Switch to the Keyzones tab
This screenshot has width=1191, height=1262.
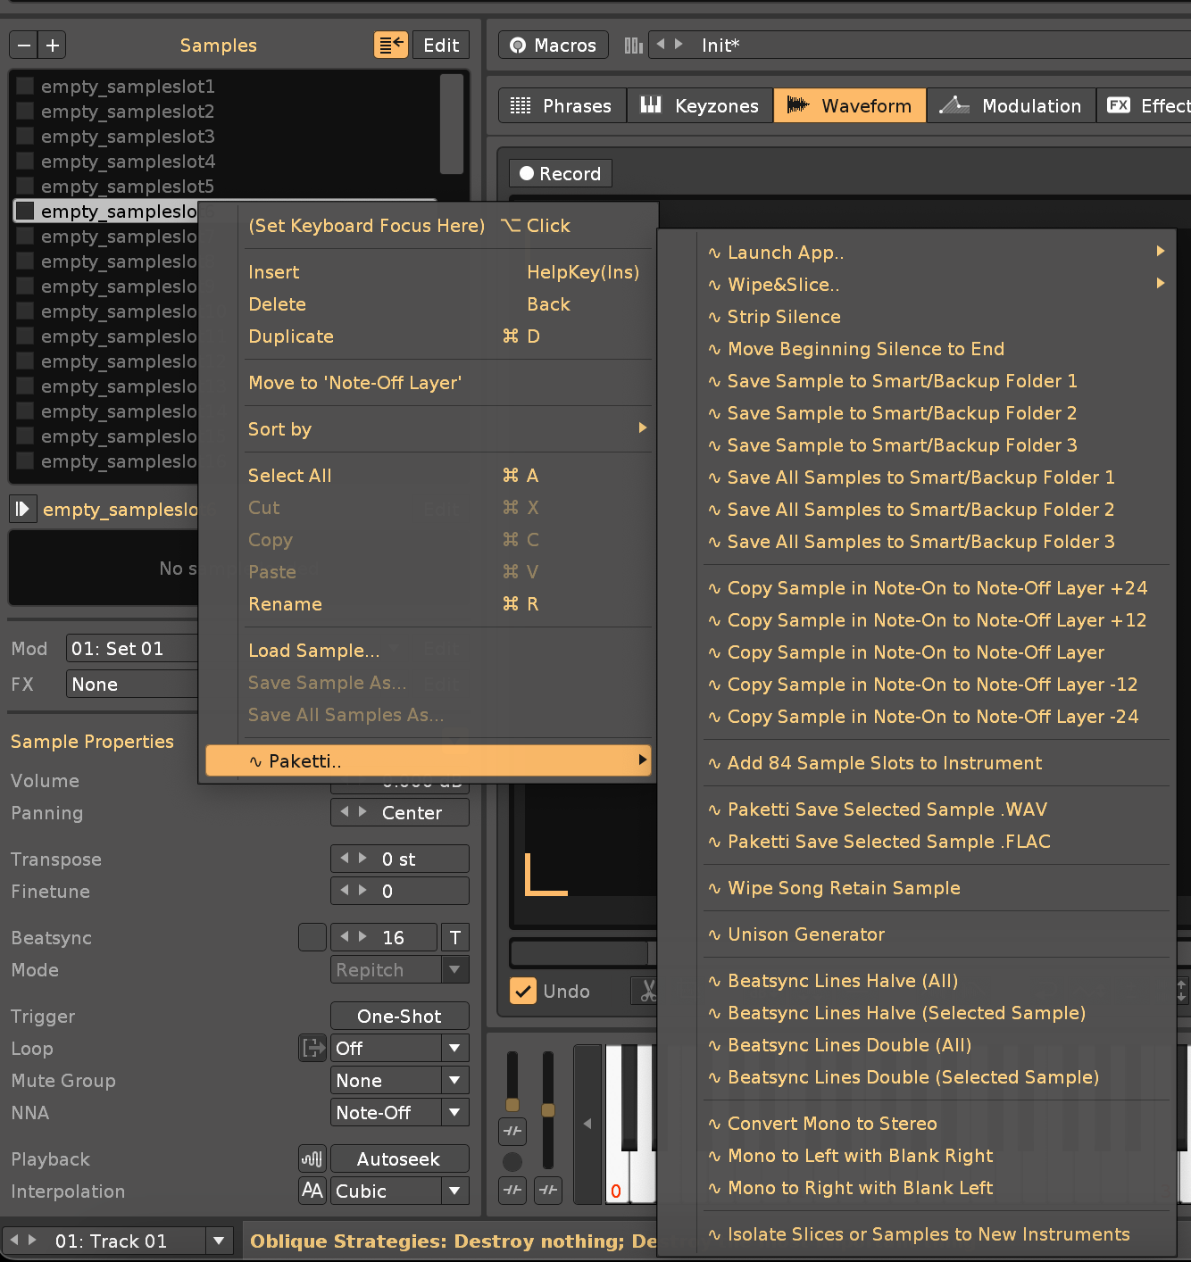(x=700, y=106)
